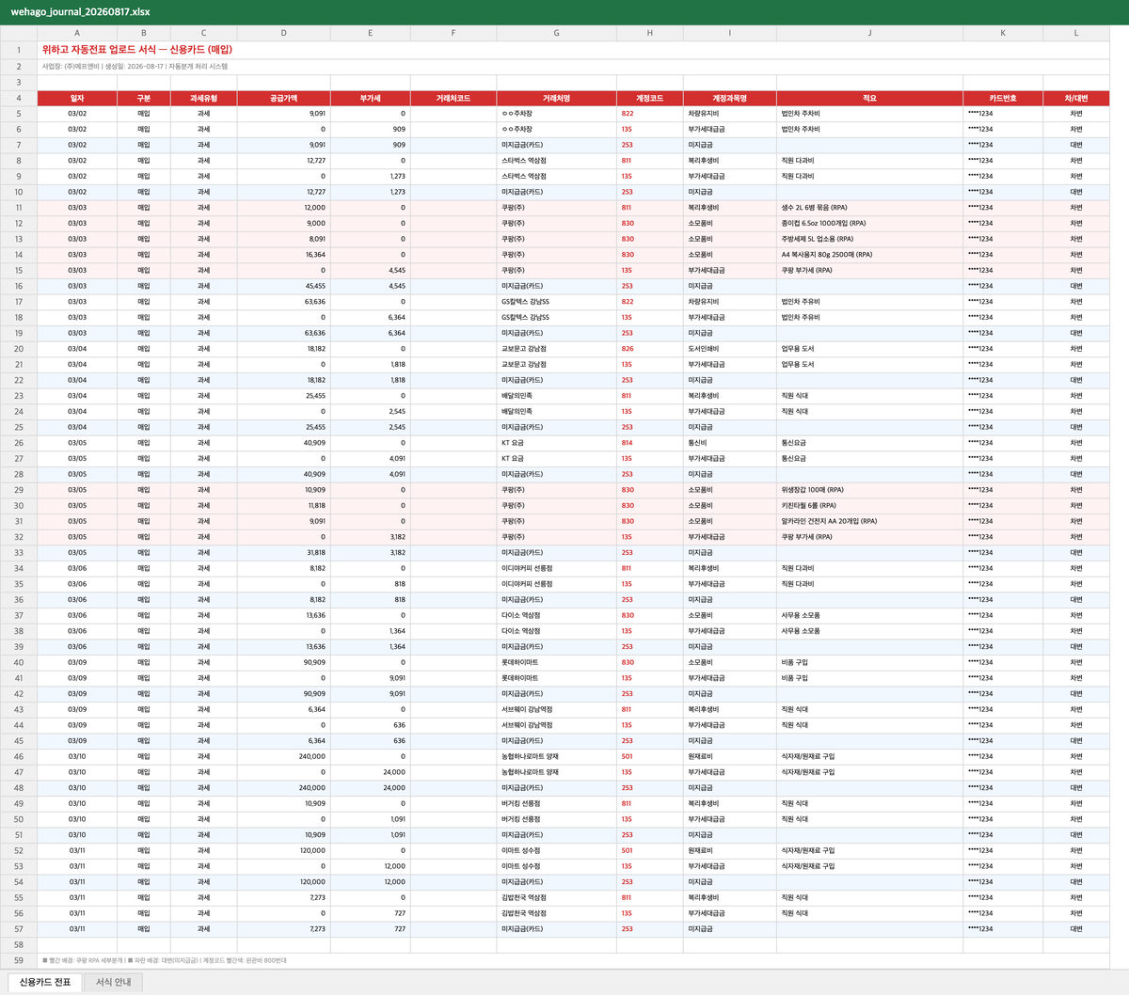Select the A4 복사용지 80g 2500매 (RPA) cell

869,255
